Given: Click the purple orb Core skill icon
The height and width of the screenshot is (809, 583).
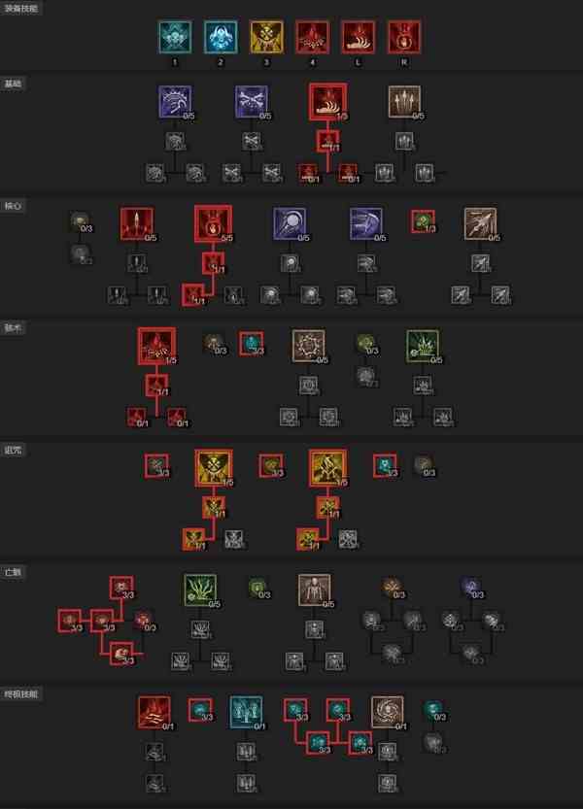Looking at the screenshot, I should pyautogui.click(x=290, y=224).
